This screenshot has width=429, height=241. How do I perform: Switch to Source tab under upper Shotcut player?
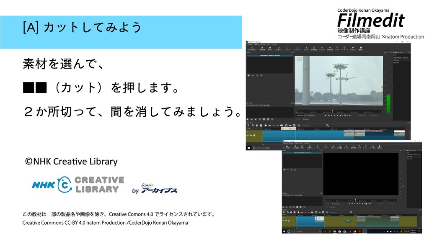pos(298,119)
